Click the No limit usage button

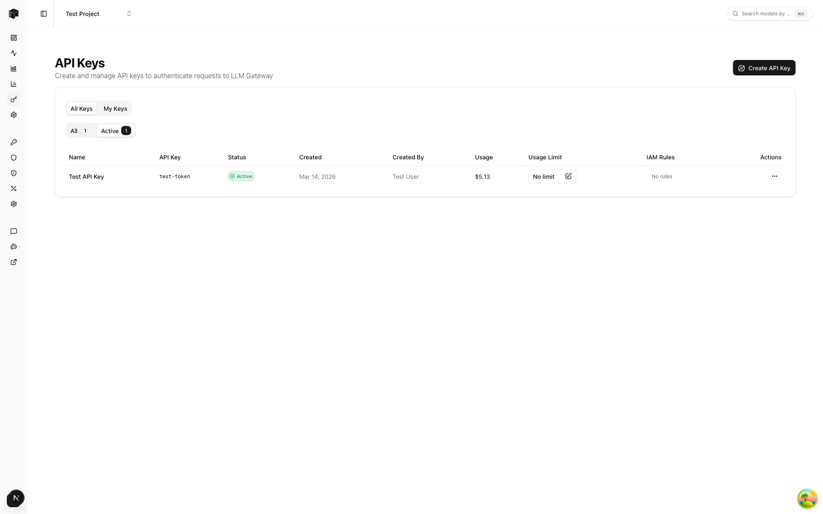point(544,176)
